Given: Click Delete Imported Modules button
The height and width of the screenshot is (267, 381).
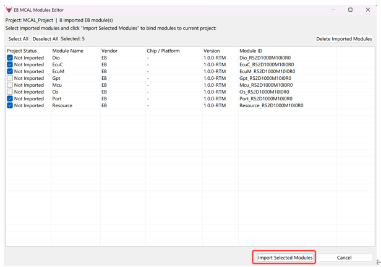Looking at the screenshot, I should 344,39.
